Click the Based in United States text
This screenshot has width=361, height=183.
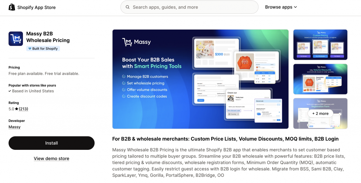pos(33,91)
